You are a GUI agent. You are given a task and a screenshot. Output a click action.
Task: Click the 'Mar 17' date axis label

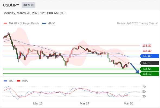click(85, 103)
